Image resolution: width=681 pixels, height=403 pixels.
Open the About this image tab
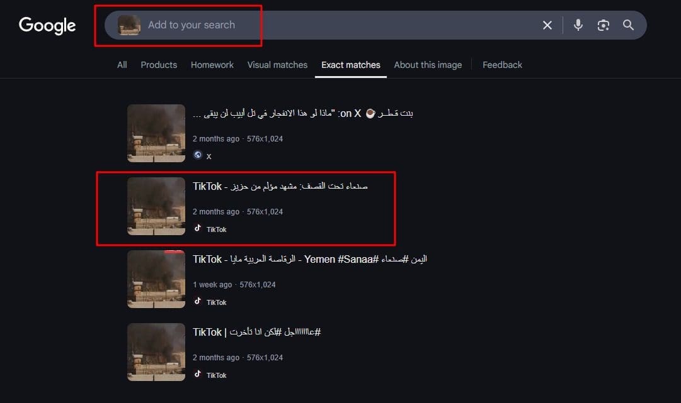[428, 65]
